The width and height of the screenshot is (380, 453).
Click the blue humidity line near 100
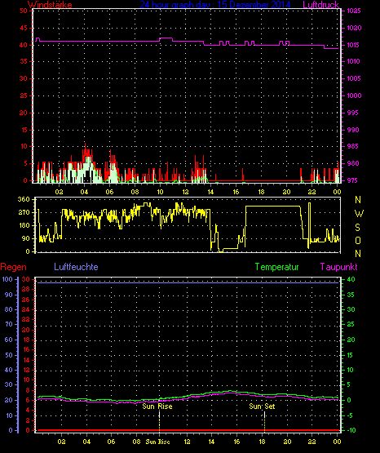pos(188,282)
